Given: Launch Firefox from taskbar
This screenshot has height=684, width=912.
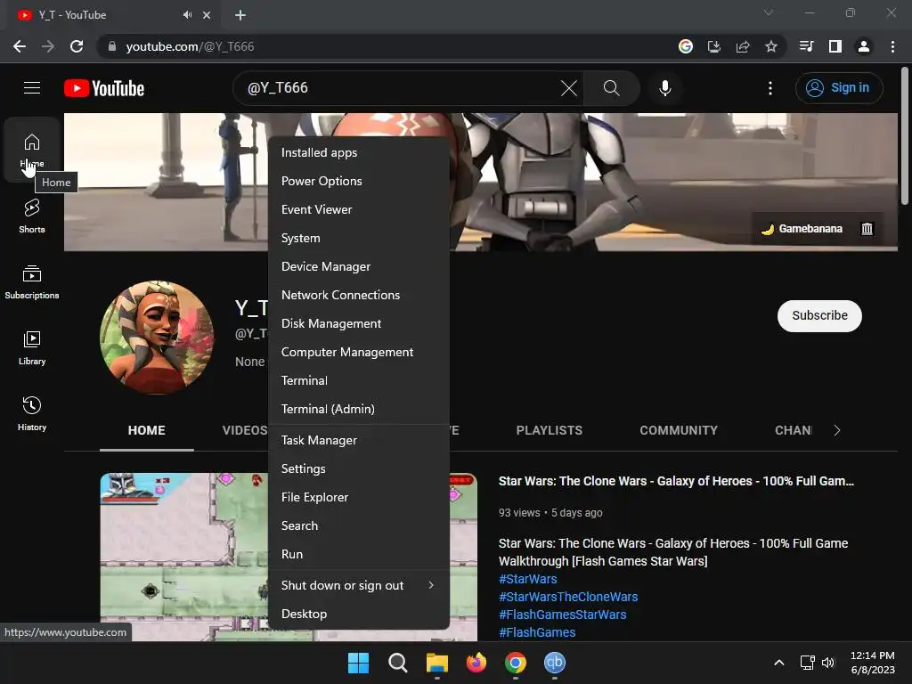Looking at the screenshot, I should [x=476, y=663].
